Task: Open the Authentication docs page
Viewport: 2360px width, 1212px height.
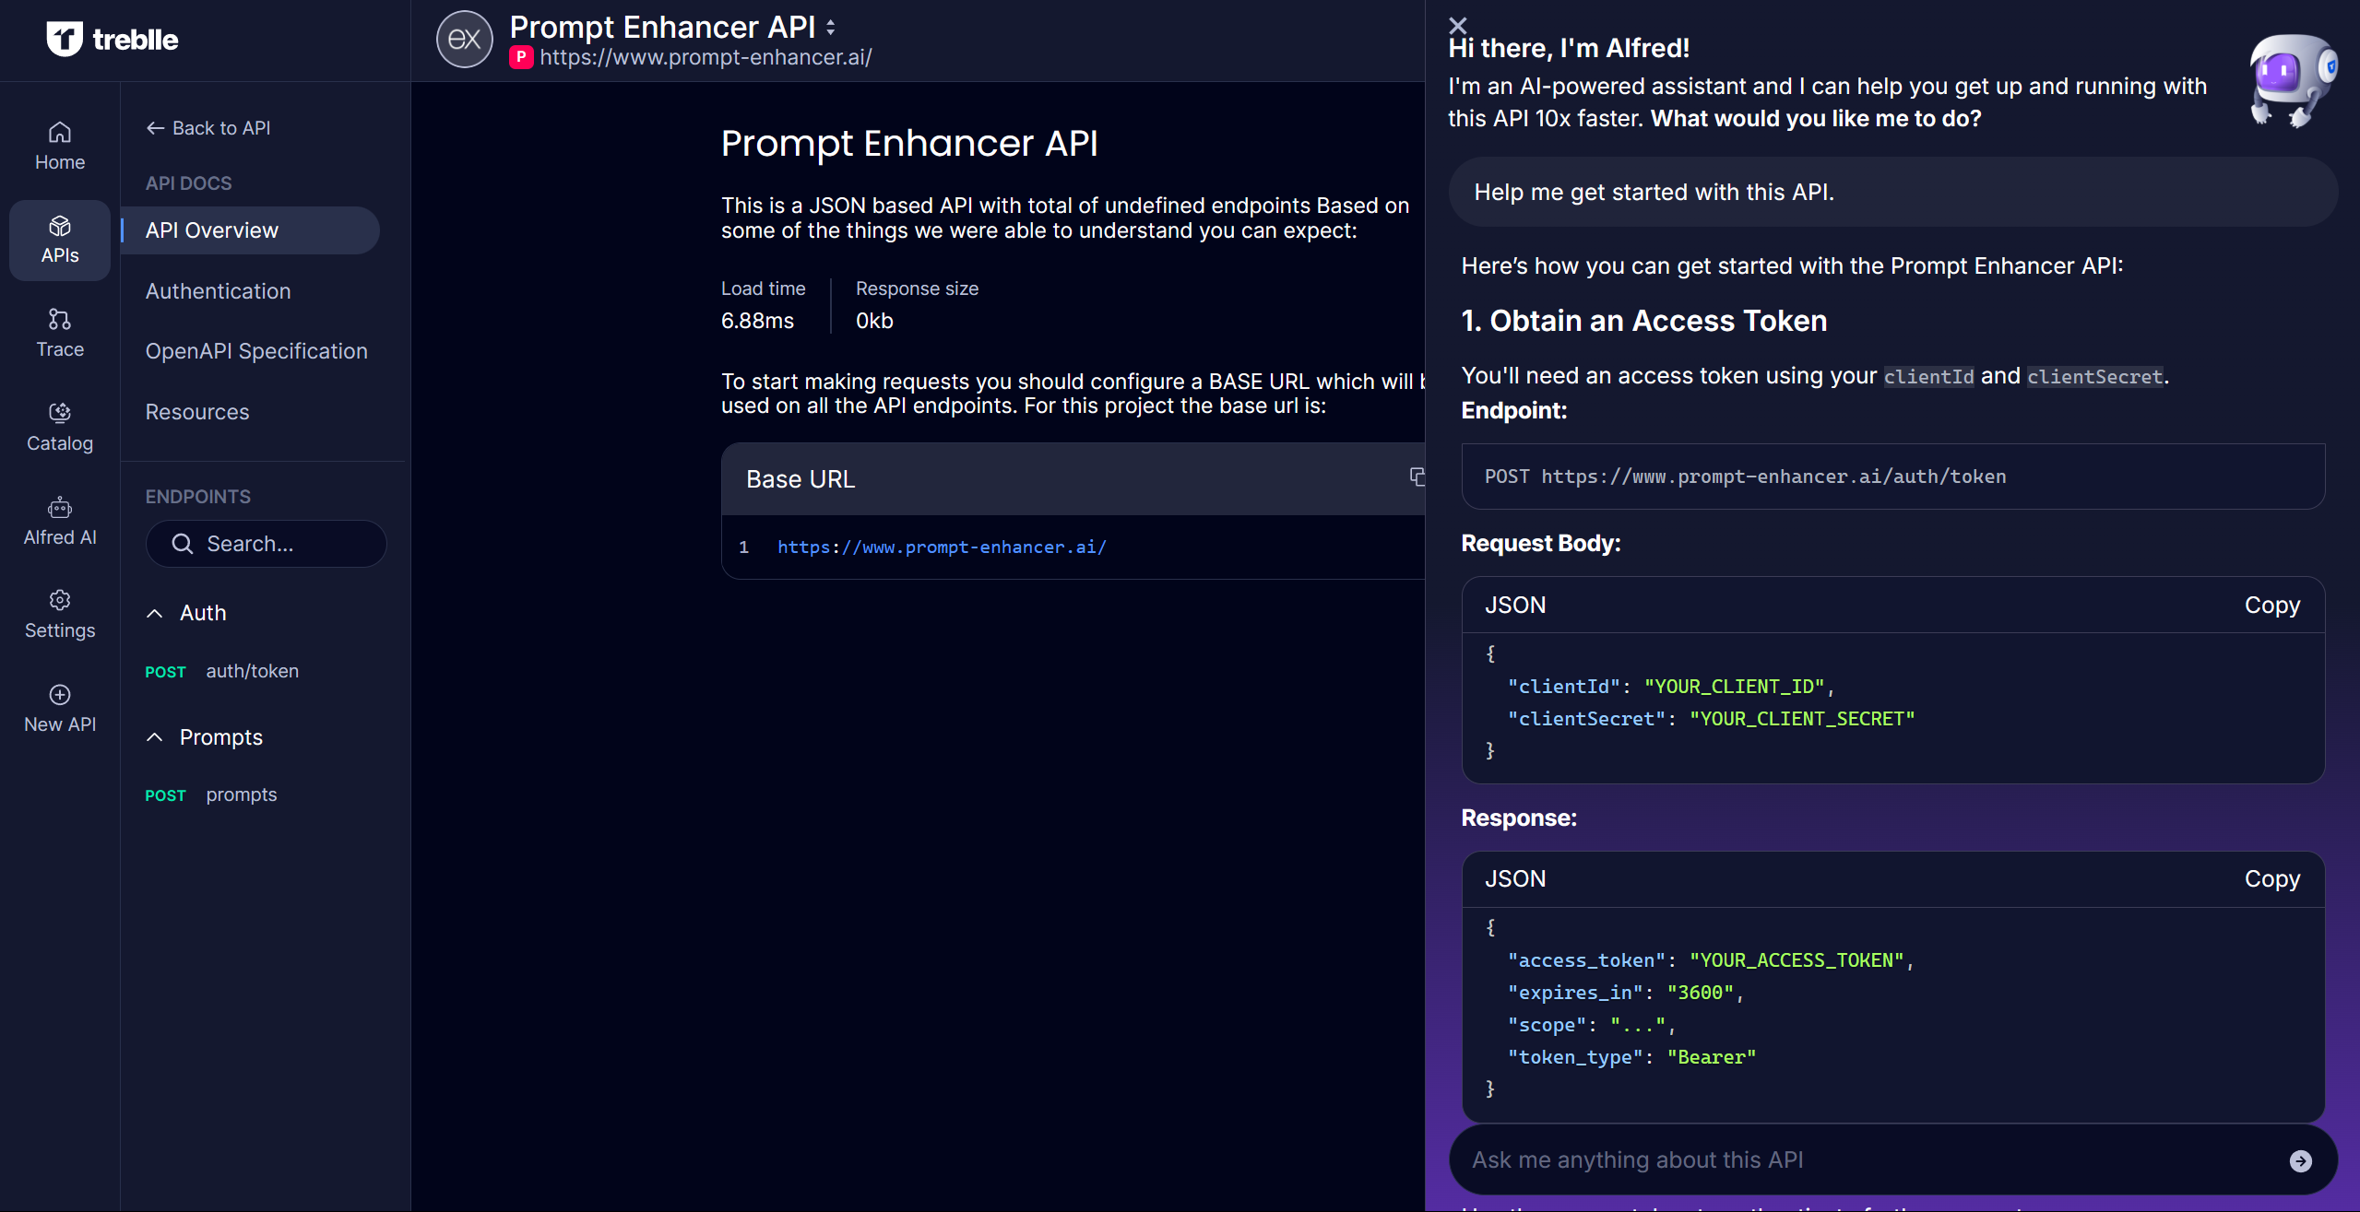Action: click(x=219, y=291)
